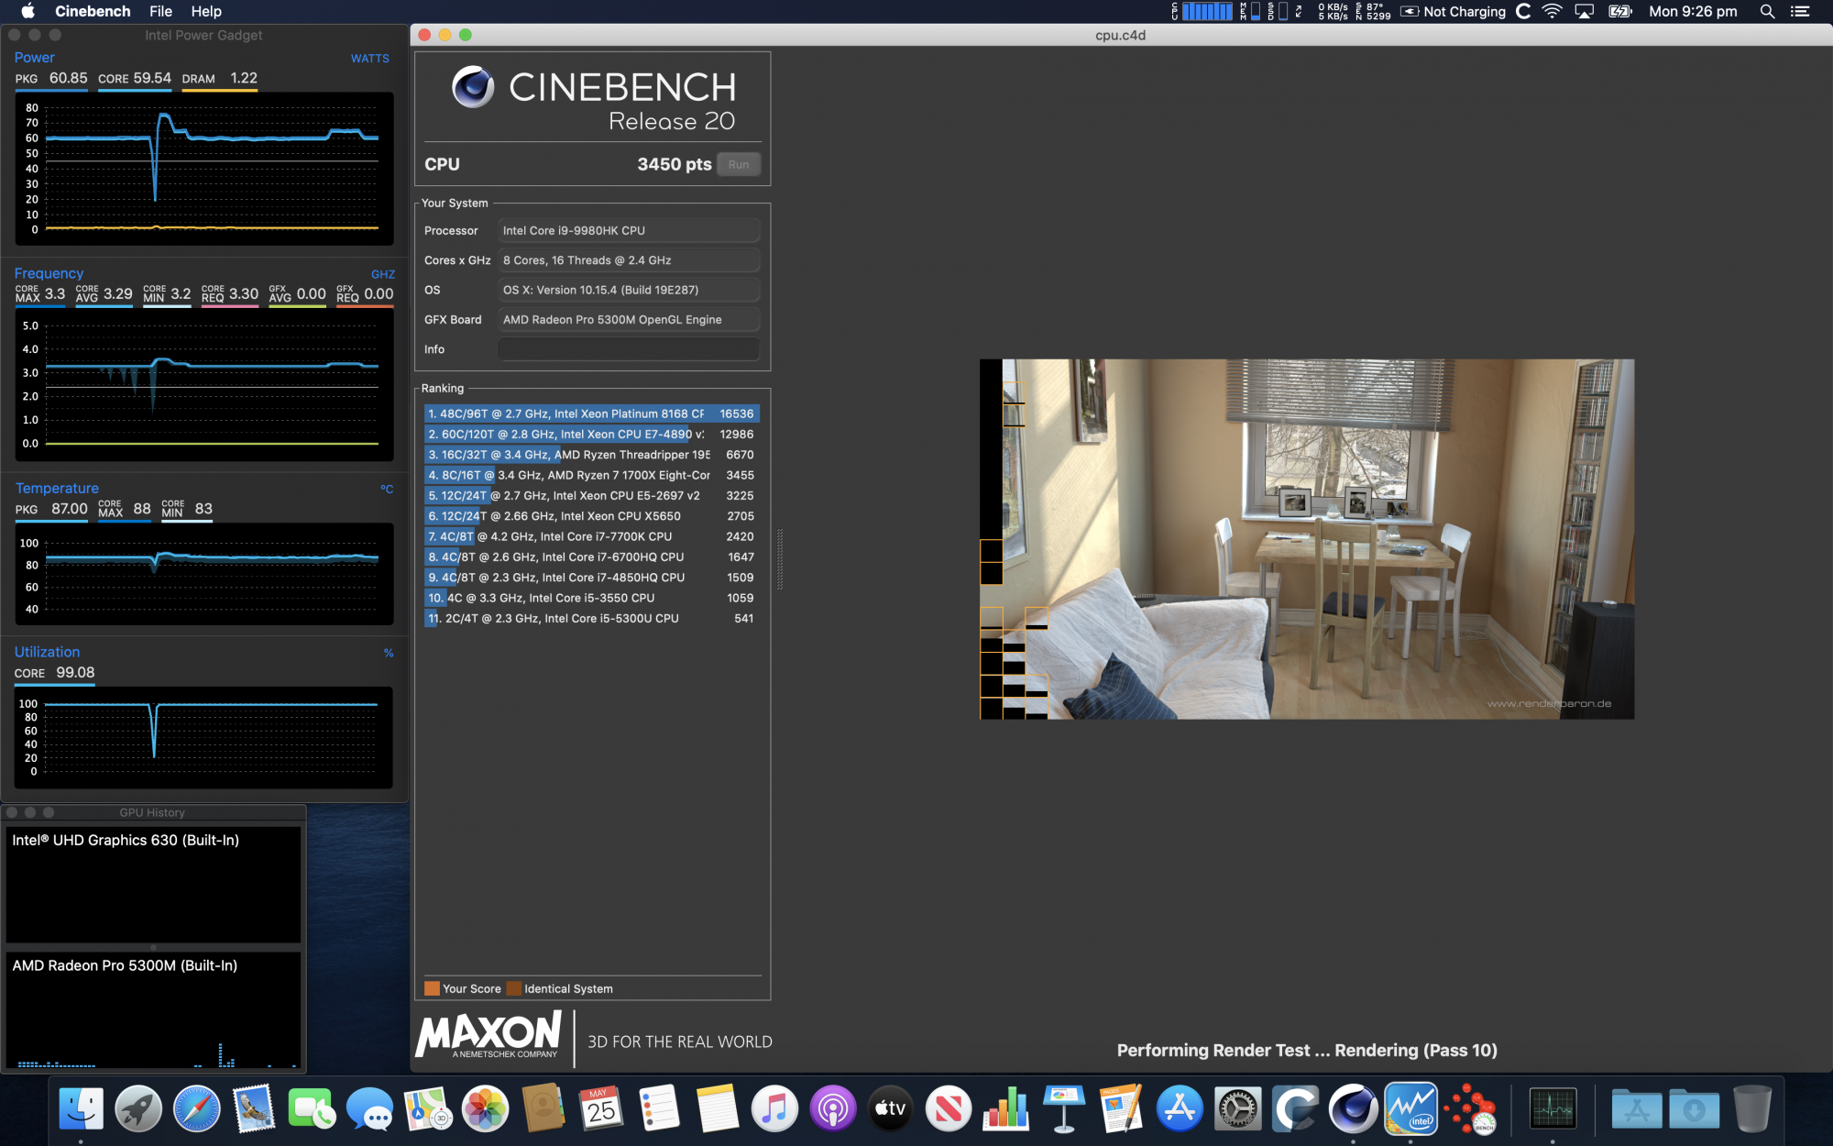Open Maps from the Dock
Viewport: 1833px width, 1146px height.
point(427,1108)
